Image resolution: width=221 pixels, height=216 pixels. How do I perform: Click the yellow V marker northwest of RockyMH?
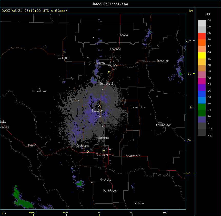tap(45, 47)
